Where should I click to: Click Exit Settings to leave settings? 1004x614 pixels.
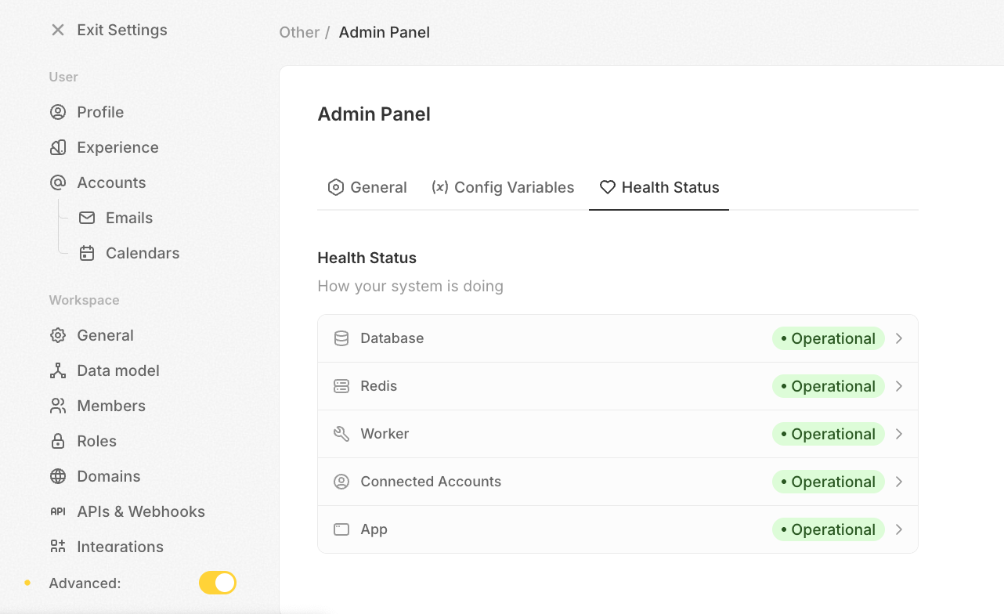tap(108, 30)
